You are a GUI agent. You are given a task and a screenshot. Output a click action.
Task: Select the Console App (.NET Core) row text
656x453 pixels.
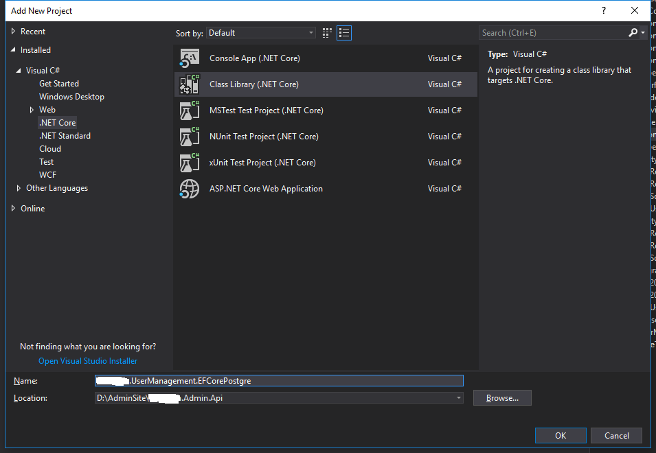click(x=255, y=58)
